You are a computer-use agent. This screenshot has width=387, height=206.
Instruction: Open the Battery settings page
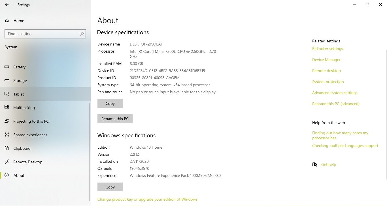pos(45,67)
